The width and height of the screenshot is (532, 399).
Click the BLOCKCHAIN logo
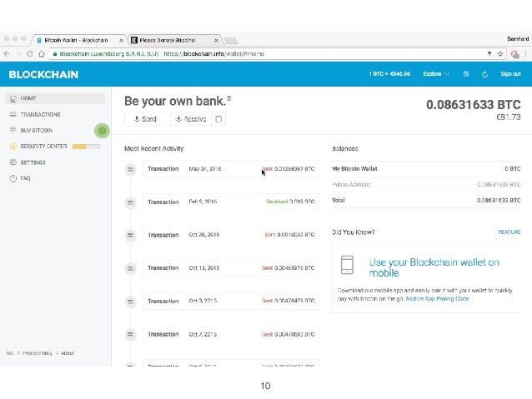point(43,75)
